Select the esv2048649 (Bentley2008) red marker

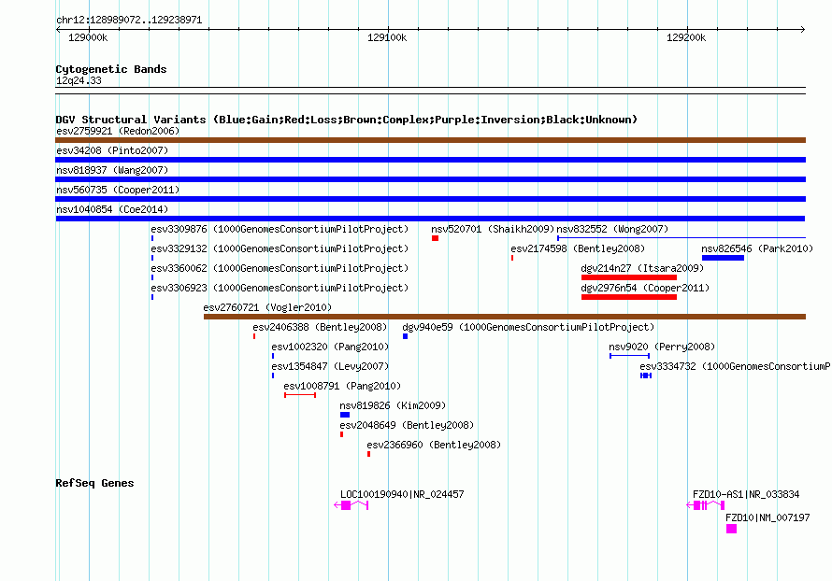click(x=342, y=434)
